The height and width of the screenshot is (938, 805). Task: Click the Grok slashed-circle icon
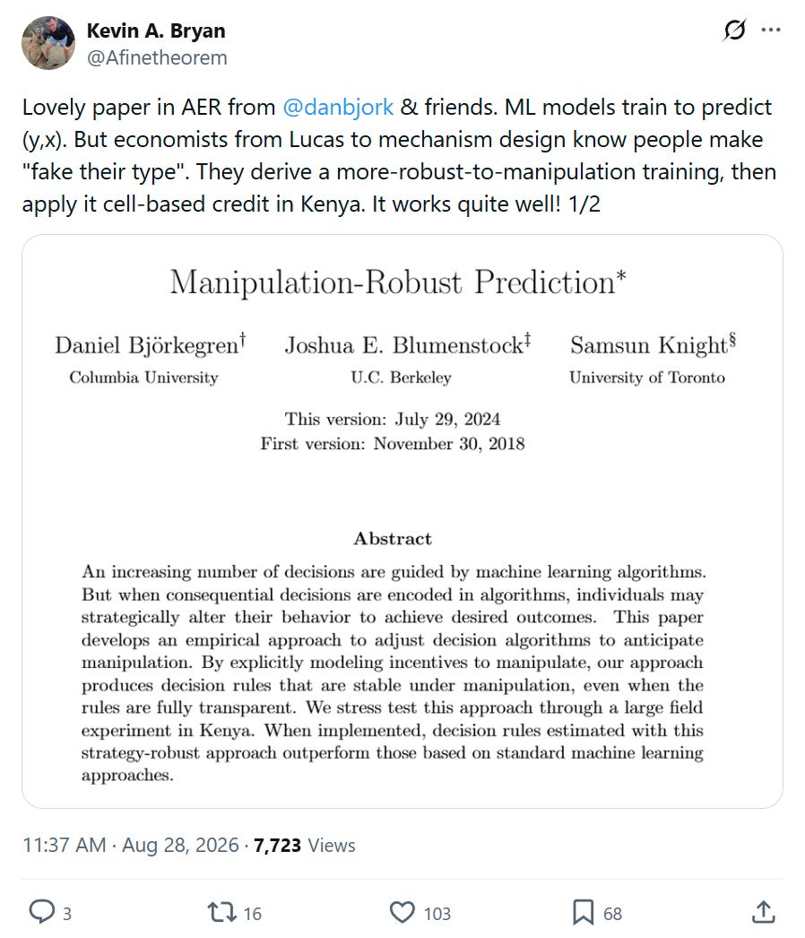click(734, 30)
